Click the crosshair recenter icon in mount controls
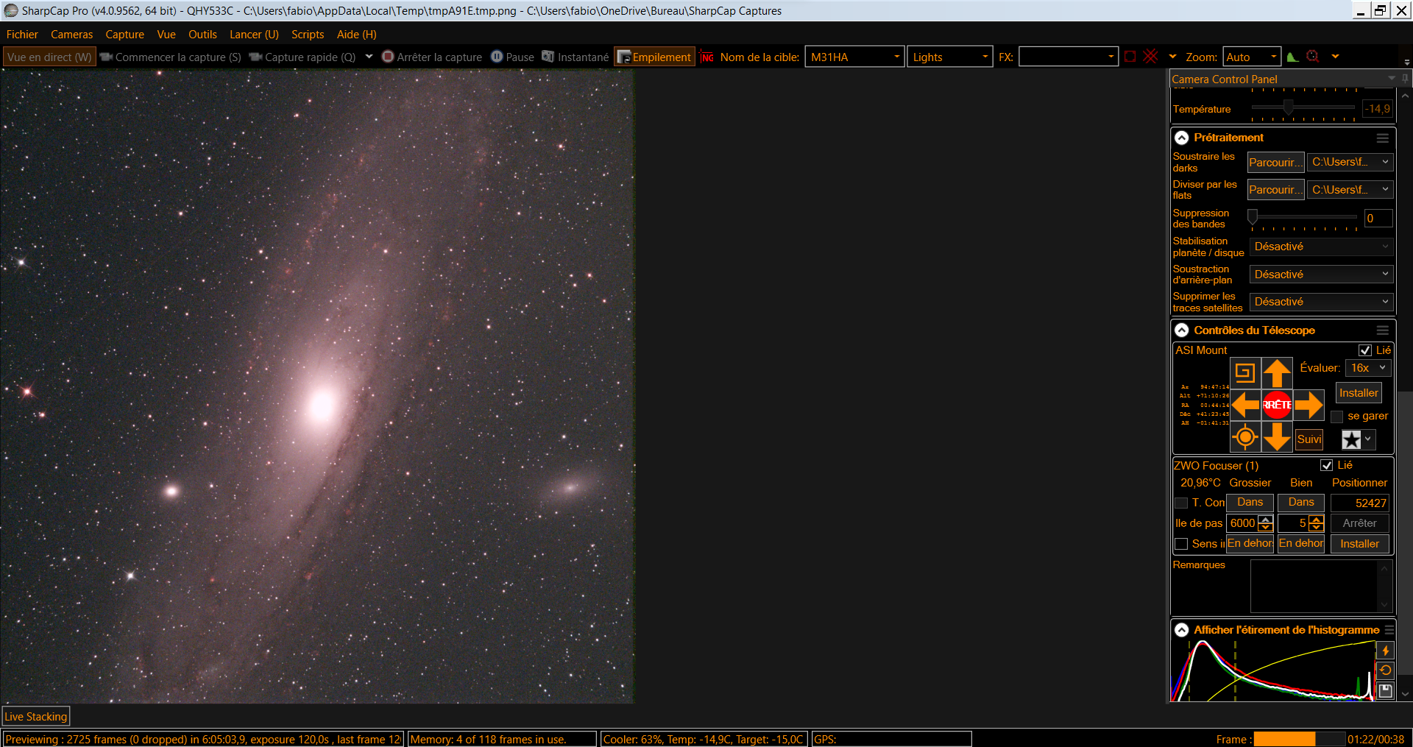The image size is (1413, 747). [x=1245, y=436]
